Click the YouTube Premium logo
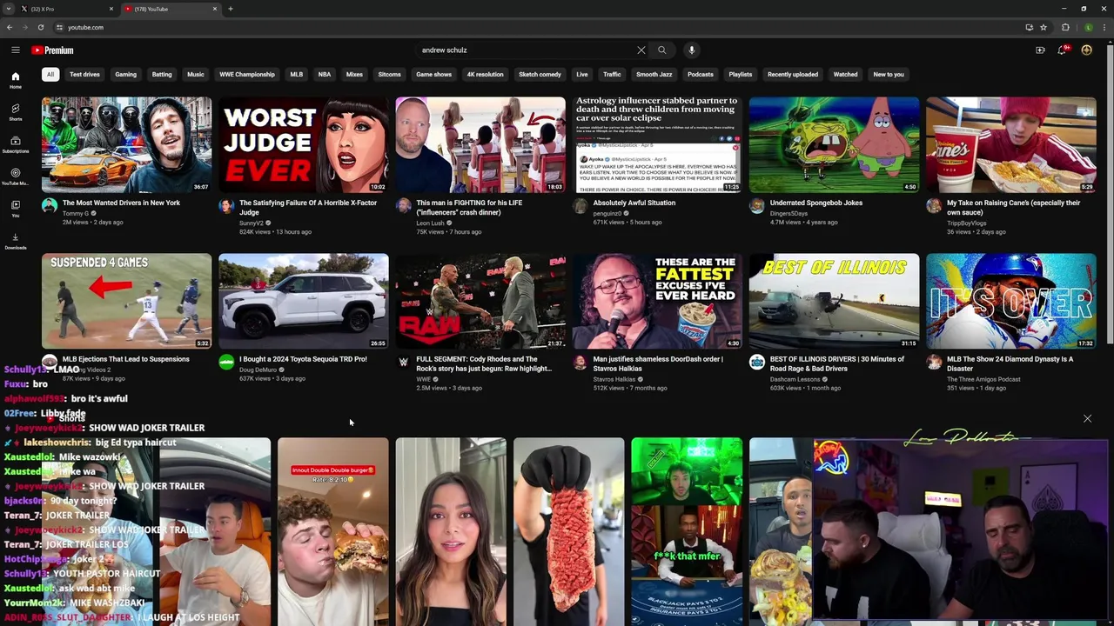Viewport: 1114px width, 626px height. coord(53,50)
